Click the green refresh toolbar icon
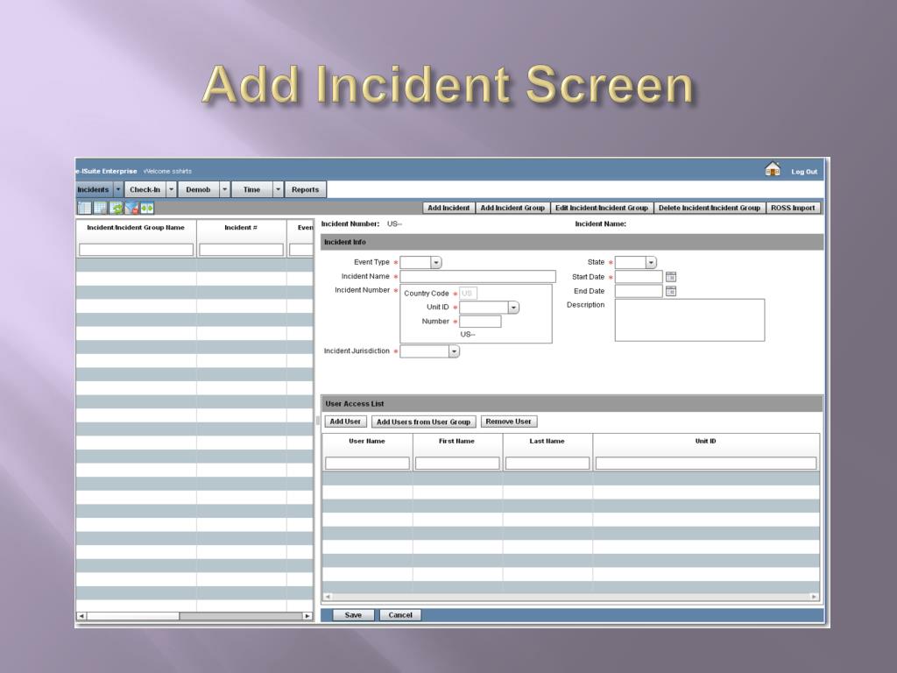The height and width of the screenshot is (673, 897). [116, 208]
